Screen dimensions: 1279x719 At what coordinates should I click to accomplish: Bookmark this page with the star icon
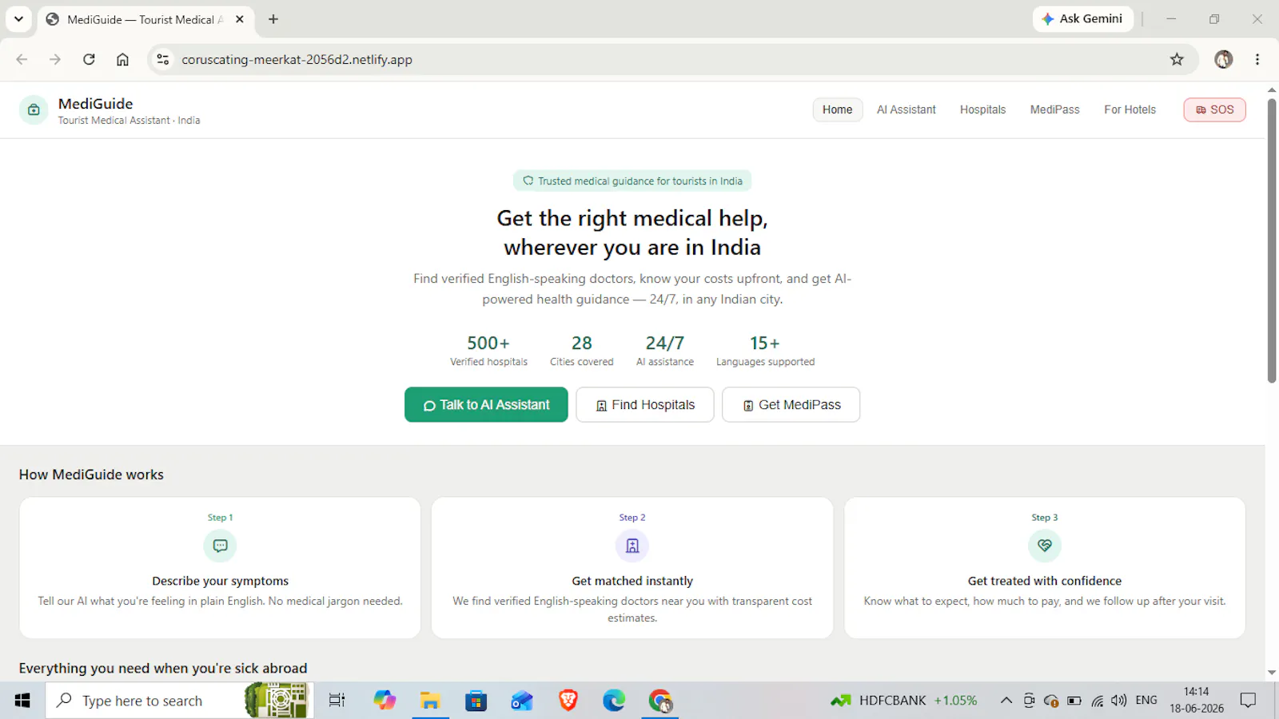point(1177,59)
